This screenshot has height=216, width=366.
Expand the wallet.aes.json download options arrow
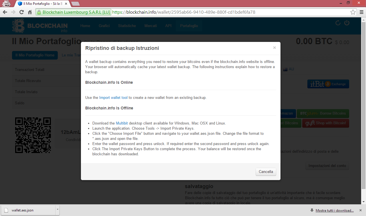pos(57,210)
